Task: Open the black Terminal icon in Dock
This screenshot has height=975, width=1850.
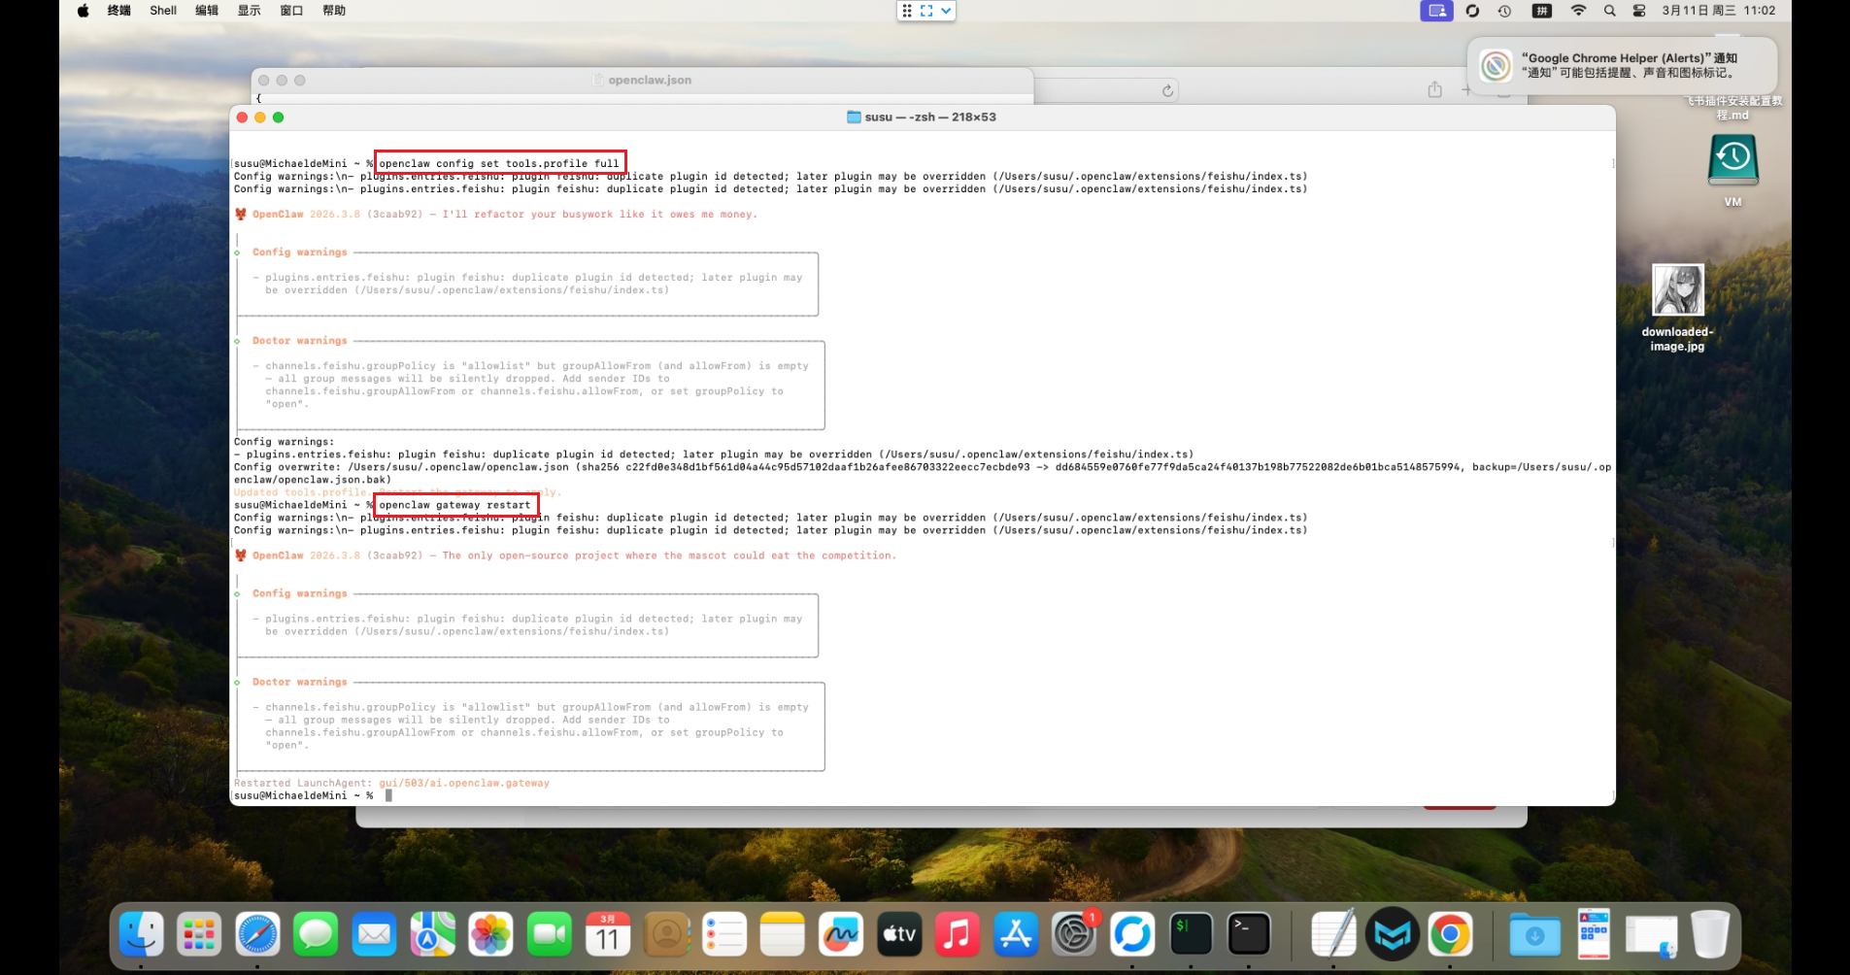Action: click(x=1249, y=934)
